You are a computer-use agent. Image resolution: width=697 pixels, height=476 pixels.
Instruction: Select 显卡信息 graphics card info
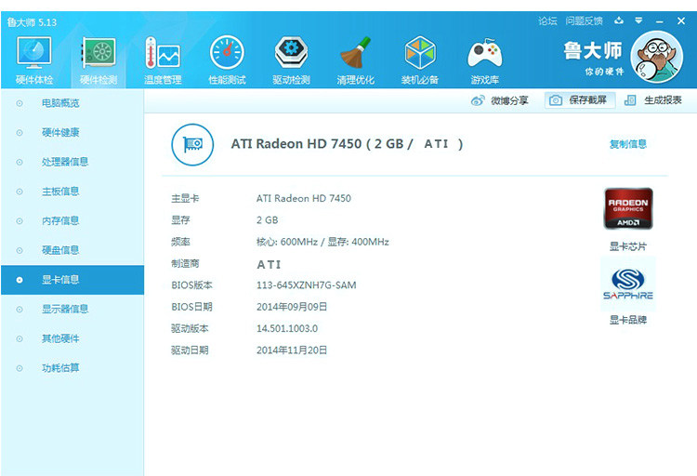[x=72, y=280]
